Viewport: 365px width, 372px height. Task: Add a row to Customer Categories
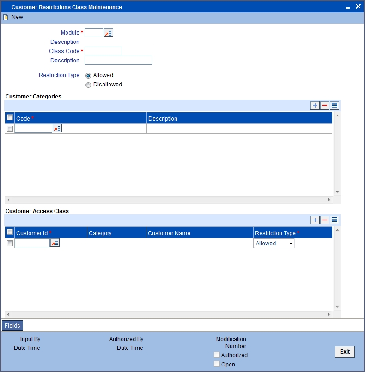315,105
